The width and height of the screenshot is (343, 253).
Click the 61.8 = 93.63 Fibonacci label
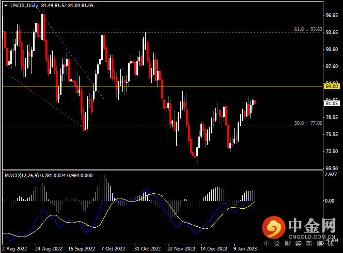308,29
